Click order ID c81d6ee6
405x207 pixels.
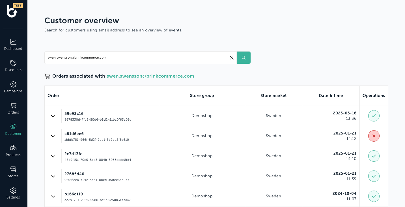click(x=74, y=134)
